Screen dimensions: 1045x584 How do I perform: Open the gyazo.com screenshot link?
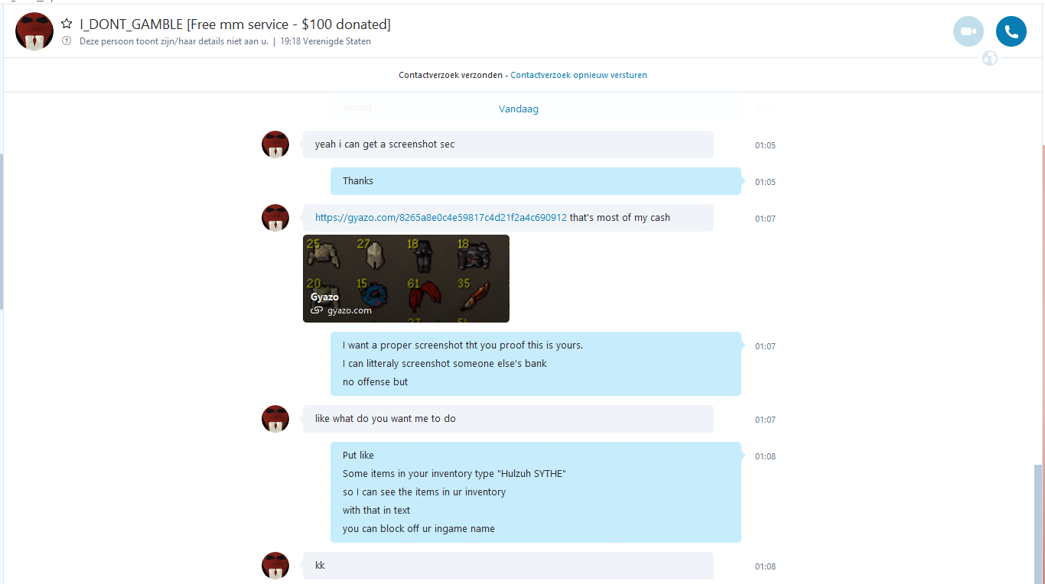(441, 218)
